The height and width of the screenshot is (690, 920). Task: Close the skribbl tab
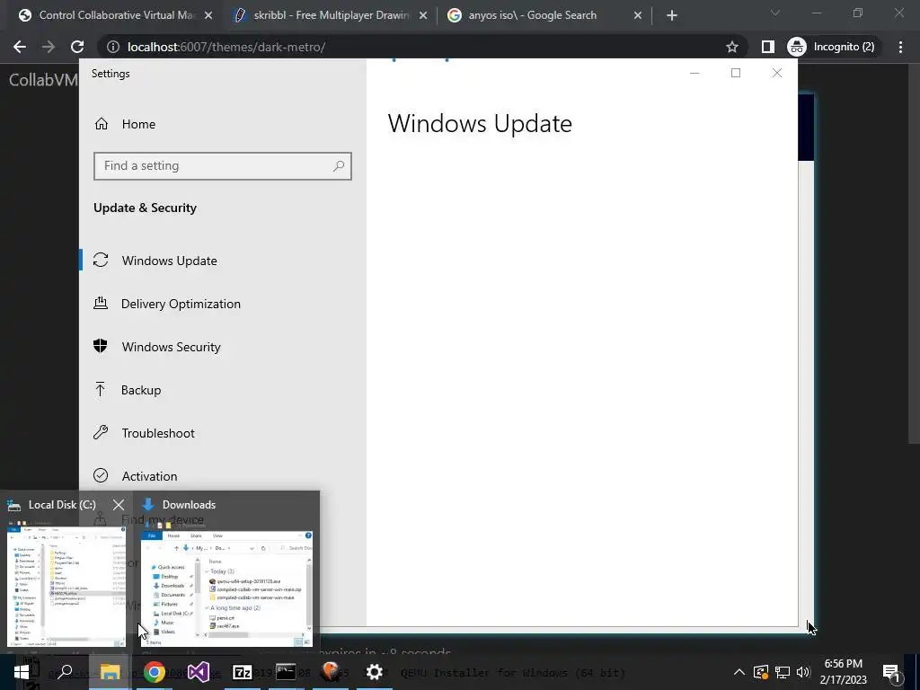pos(423,16)
